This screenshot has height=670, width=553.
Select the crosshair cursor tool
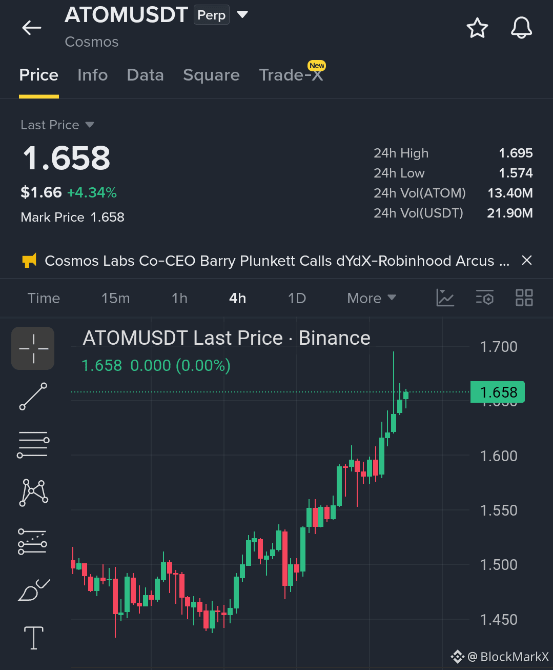pos(33,348)
